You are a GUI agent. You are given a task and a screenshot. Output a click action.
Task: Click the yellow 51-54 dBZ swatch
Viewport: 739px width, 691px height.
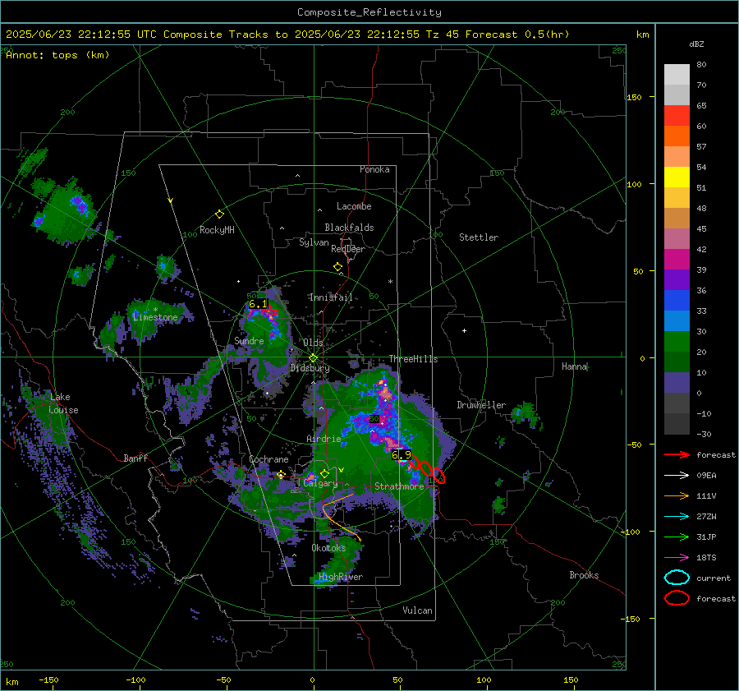677,177
